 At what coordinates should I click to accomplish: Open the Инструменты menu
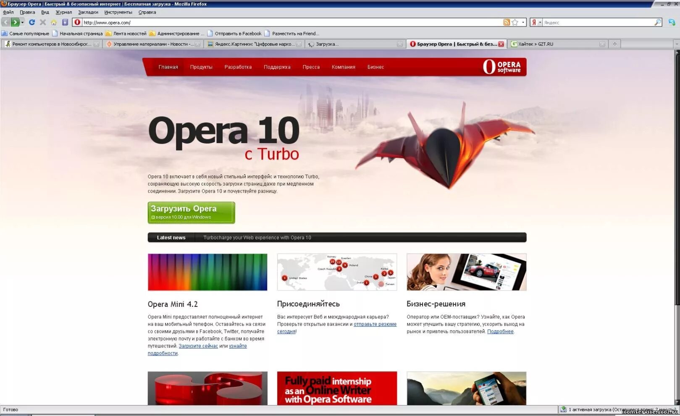(x=118, y=12)
